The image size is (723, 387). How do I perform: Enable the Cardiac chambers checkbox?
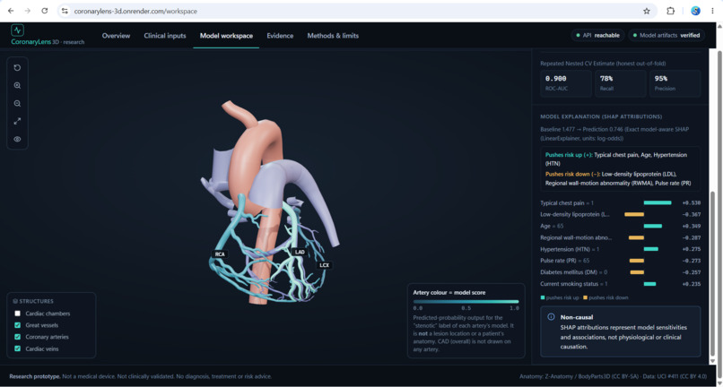pyautogui.click(x=18, y=314)
